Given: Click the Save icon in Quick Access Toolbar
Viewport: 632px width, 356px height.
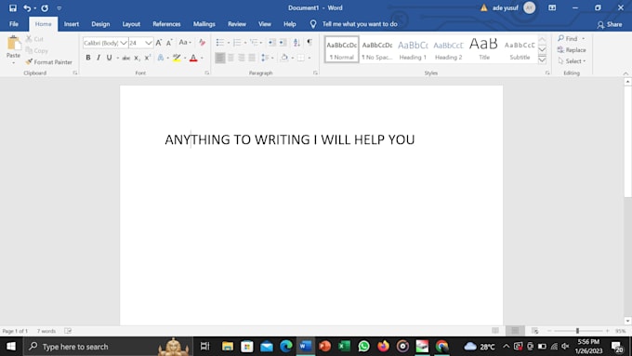Looking at the screenshot, I should [x=13, y=8].
